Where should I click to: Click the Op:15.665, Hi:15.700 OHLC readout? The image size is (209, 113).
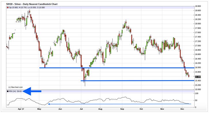[27, 7]
